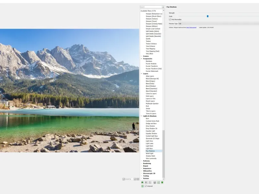Select the Illuminate 2D Shape filter
This screenshot has width=259, height=194.
click(152, 138)
